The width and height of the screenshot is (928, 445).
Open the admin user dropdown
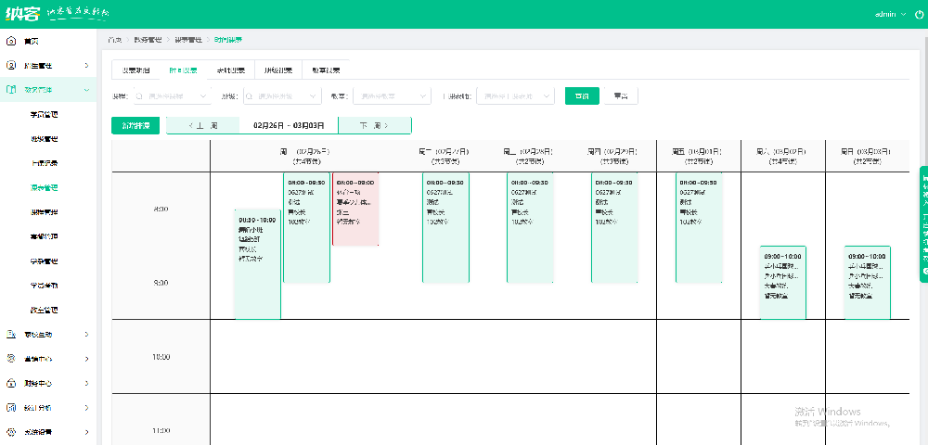(x=890, y=14)
